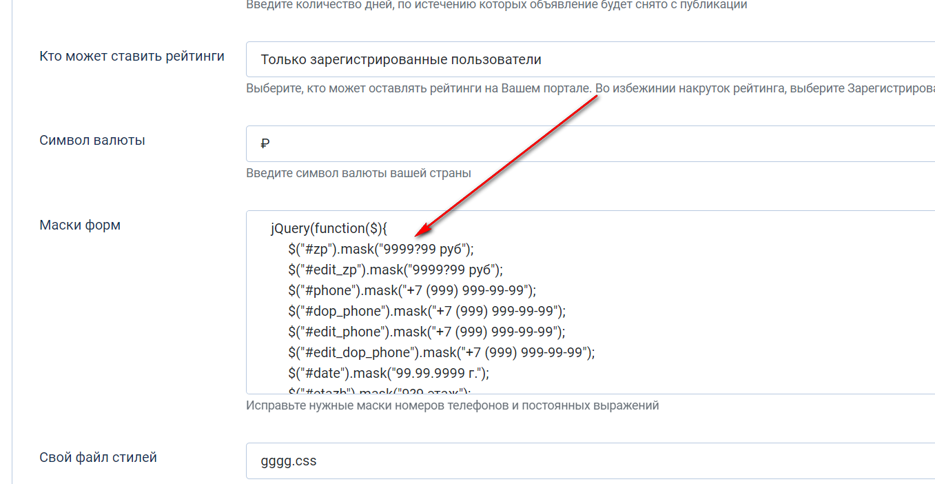
Task: Click the 'Маски форм' label
Action: (80, 225)
